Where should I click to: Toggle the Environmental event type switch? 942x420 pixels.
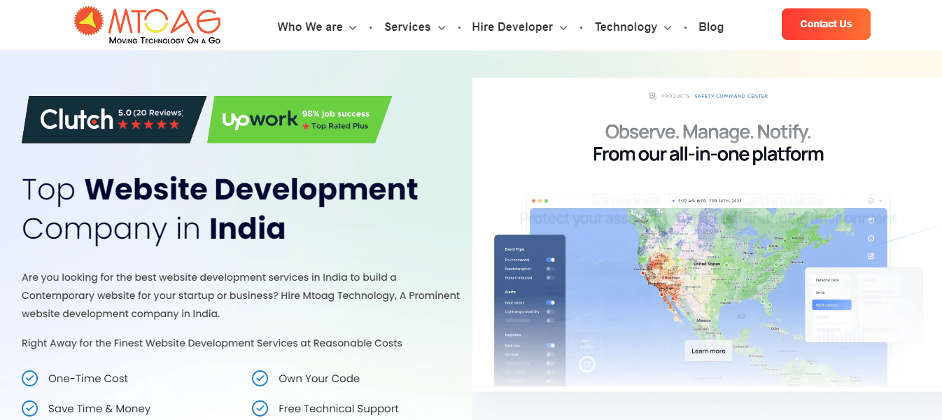(550, 260)
